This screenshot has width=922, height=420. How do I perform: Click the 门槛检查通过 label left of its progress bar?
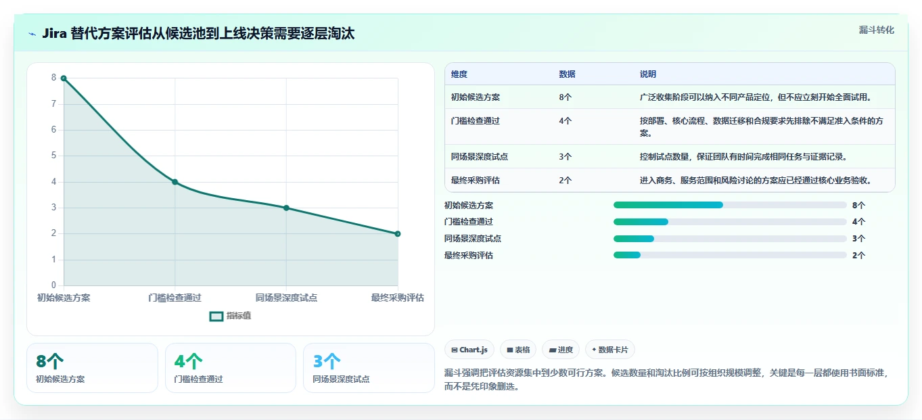point(469,222)
